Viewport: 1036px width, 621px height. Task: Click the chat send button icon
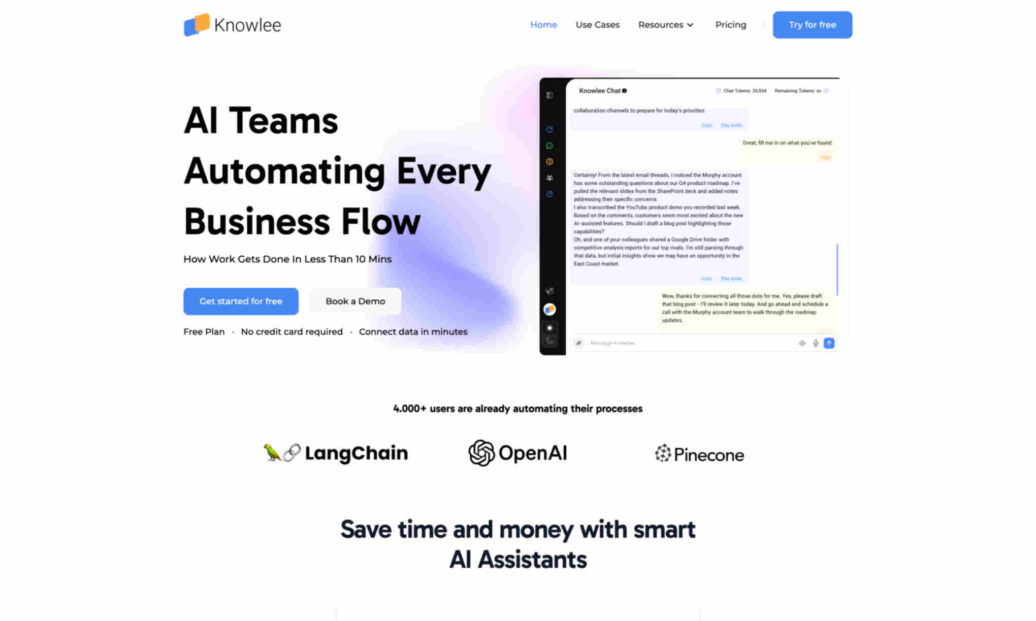point(829,342)
